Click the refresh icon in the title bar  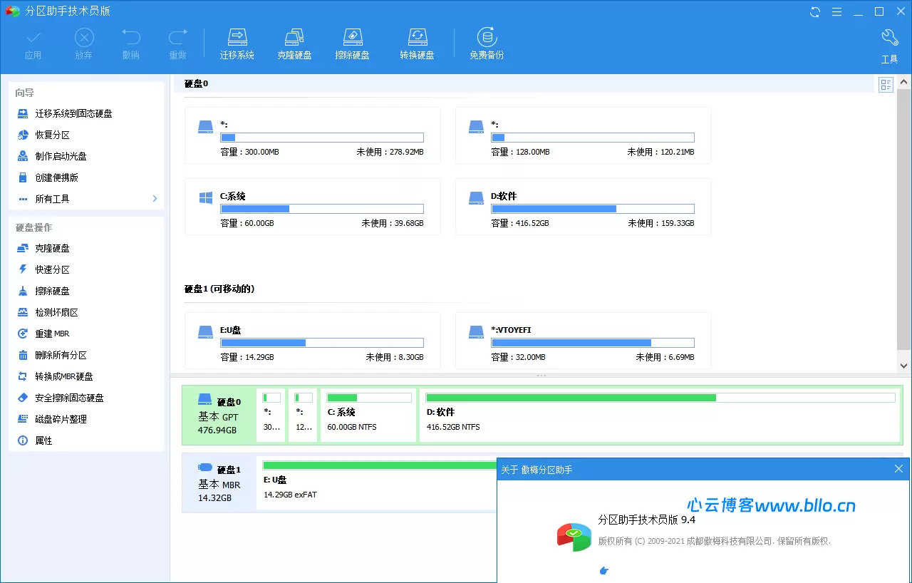[x=814, y=11]
